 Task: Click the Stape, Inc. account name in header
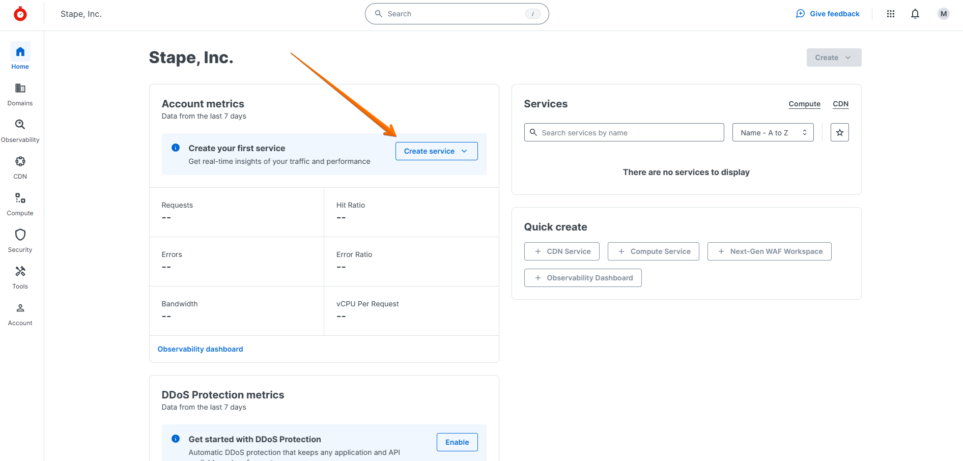click(81, 14)
